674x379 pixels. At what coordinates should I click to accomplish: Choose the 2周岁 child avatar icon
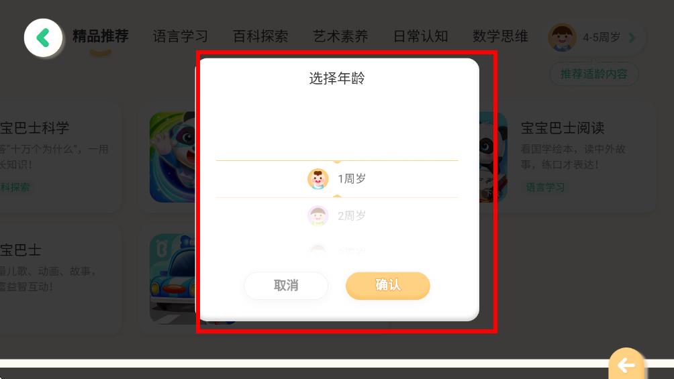[318, 216]
